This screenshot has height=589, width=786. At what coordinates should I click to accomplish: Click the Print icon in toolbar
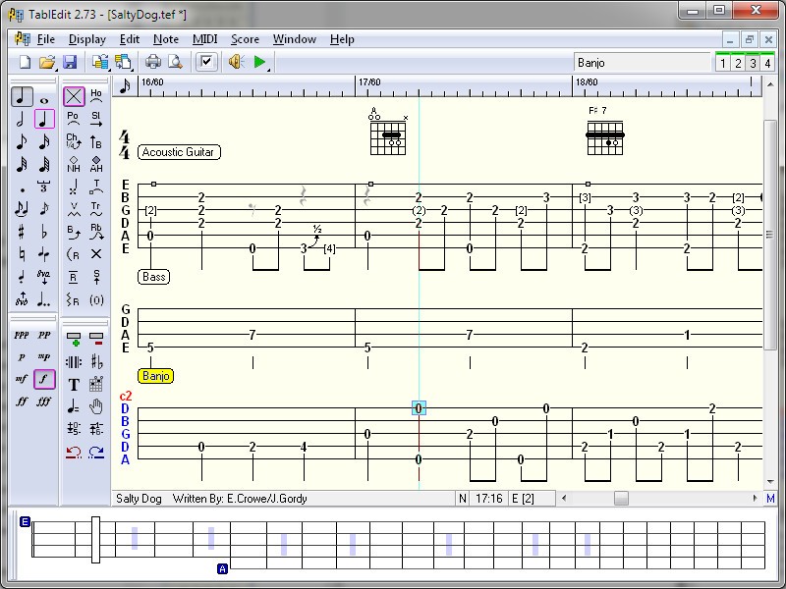click(154, 63)
